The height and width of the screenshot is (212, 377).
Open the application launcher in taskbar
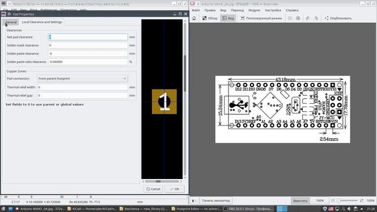(x=4, y=209)
